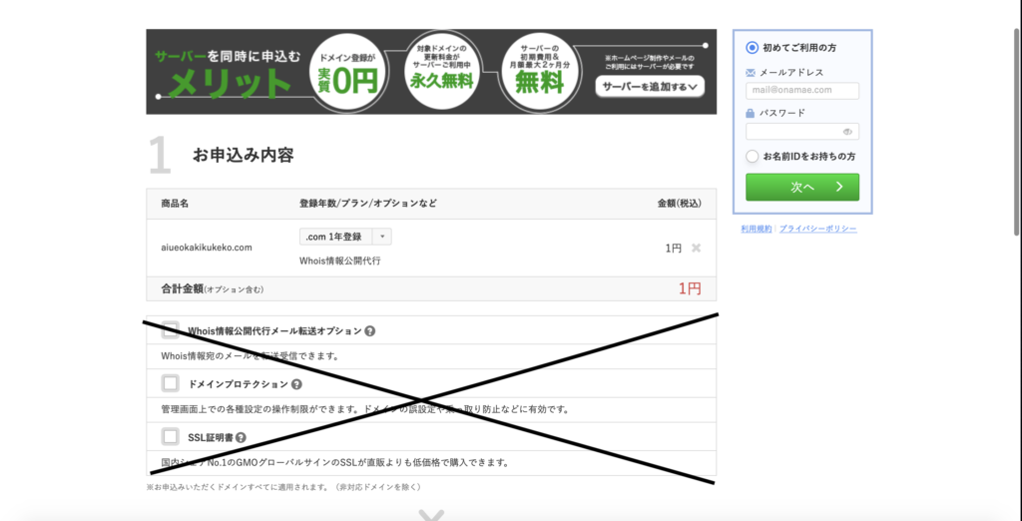Click お申込み内容 heading
This screenshot has height=521, width=1022.
coord(244,155)
